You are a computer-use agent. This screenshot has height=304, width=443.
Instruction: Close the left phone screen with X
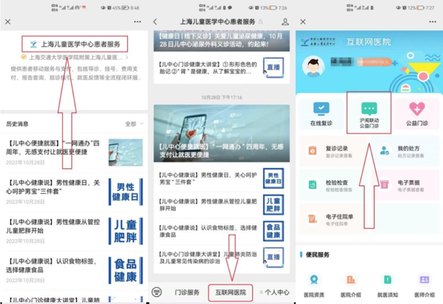[x=8, y=22]
